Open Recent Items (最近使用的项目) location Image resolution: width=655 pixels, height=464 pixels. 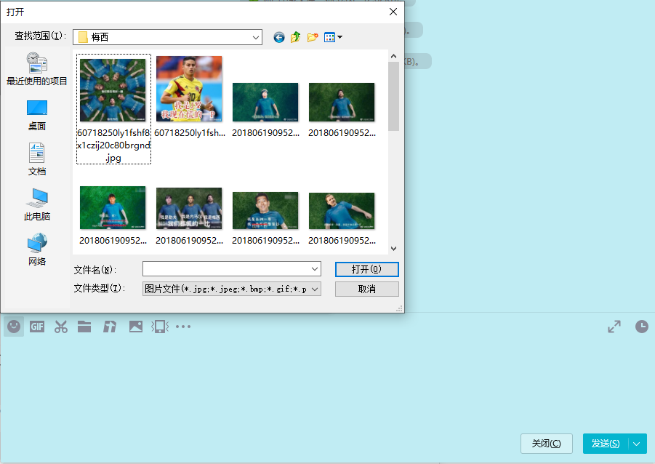(37, 69)
